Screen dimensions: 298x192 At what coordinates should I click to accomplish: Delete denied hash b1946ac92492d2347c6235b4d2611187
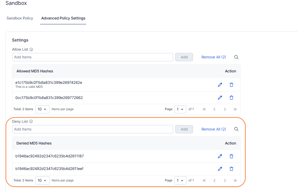coord(231,156)
